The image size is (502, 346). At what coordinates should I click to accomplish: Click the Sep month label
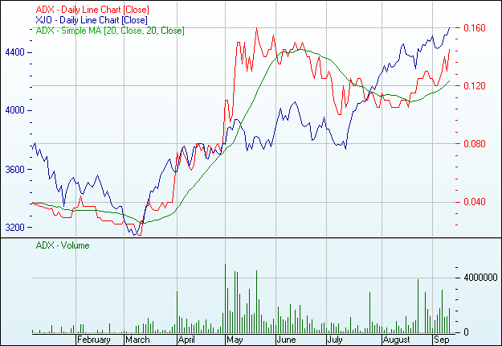(441, 340)
